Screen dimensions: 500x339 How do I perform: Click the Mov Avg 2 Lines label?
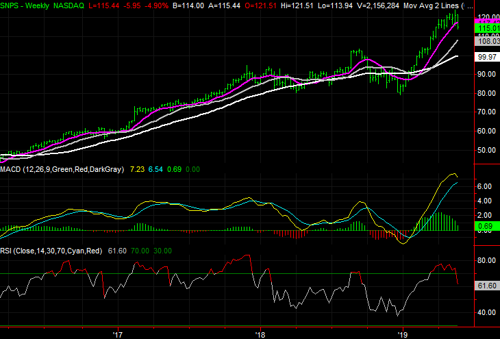(x=431, y=5)
